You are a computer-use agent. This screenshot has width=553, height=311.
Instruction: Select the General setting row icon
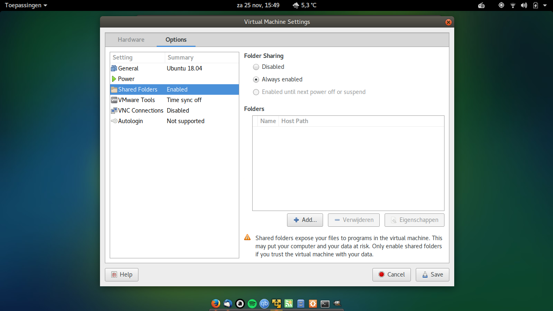tap(114, 68)
